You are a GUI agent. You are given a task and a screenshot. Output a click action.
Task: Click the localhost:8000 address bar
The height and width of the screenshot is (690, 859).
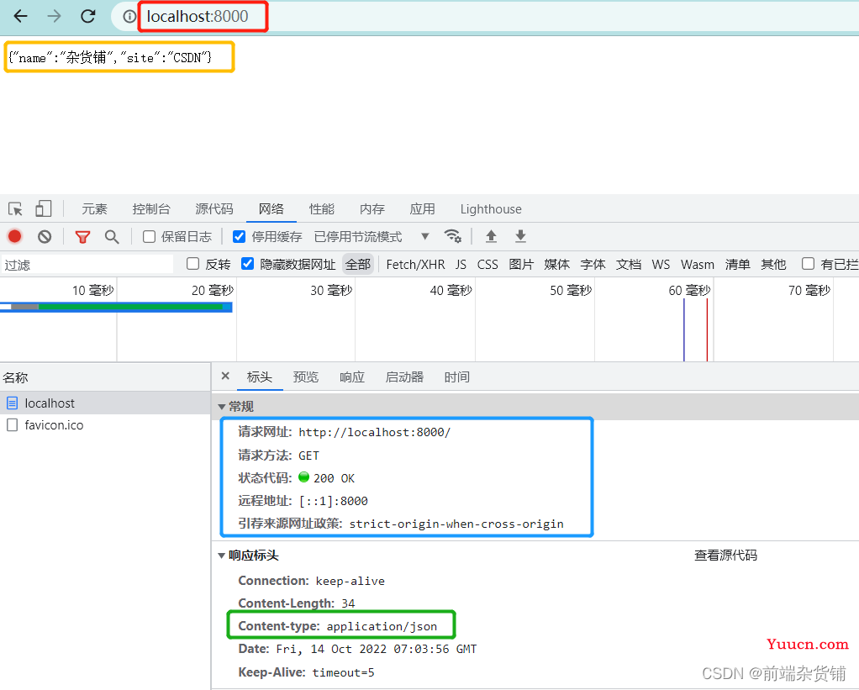(x=198, y=17)
